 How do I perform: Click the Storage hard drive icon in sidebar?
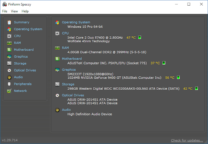9,63
